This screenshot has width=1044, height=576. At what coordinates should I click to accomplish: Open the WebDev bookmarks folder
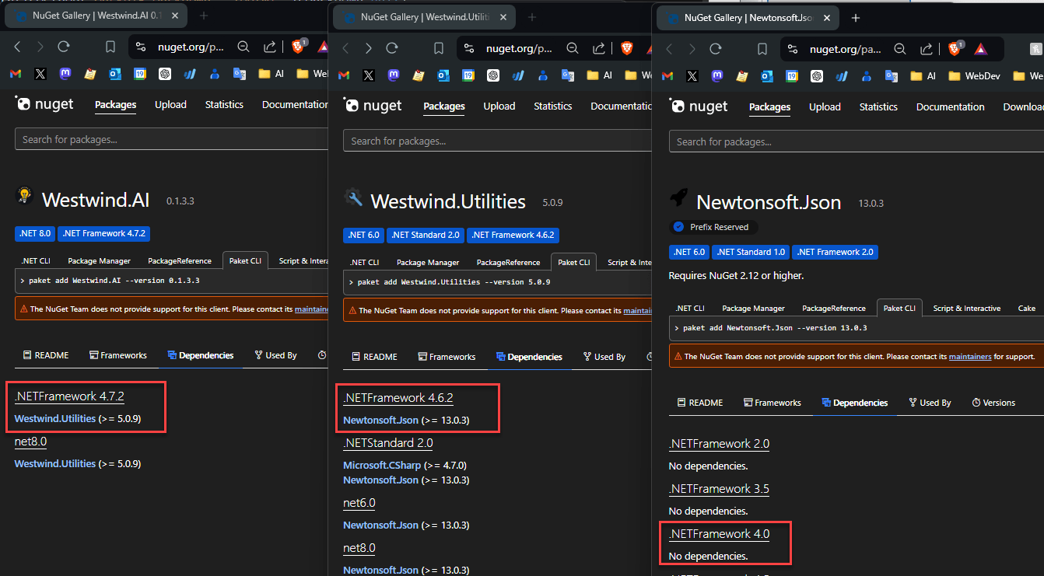pos(973,76)
